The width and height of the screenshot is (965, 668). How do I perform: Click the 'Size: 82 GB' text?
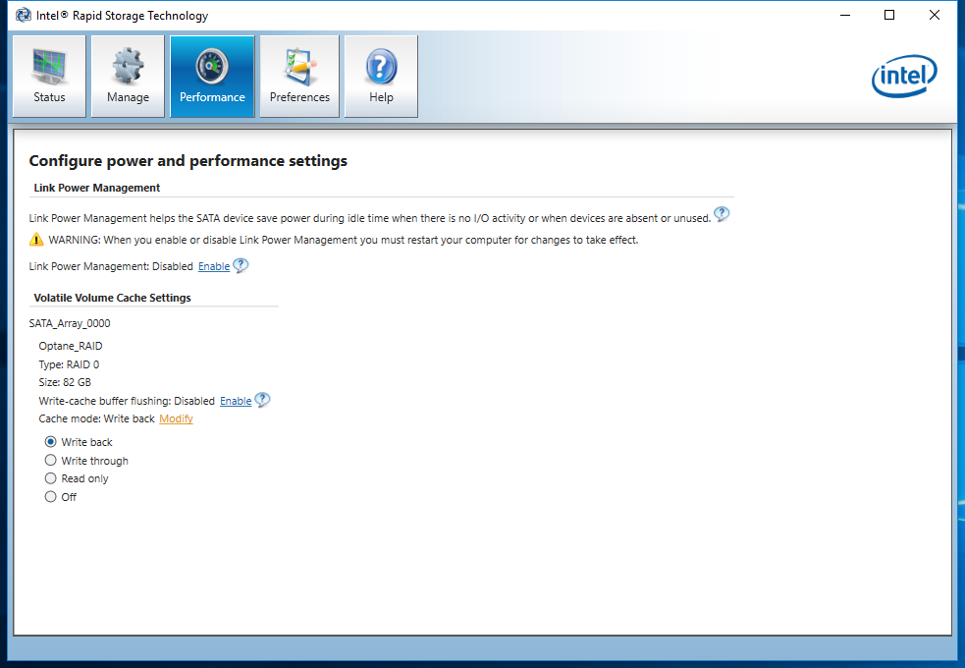(x=65, y=382)
